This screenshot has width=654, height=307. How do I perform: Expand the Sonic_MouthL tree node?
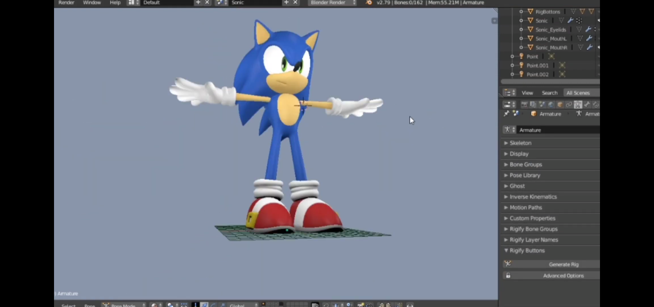[521, 38]
